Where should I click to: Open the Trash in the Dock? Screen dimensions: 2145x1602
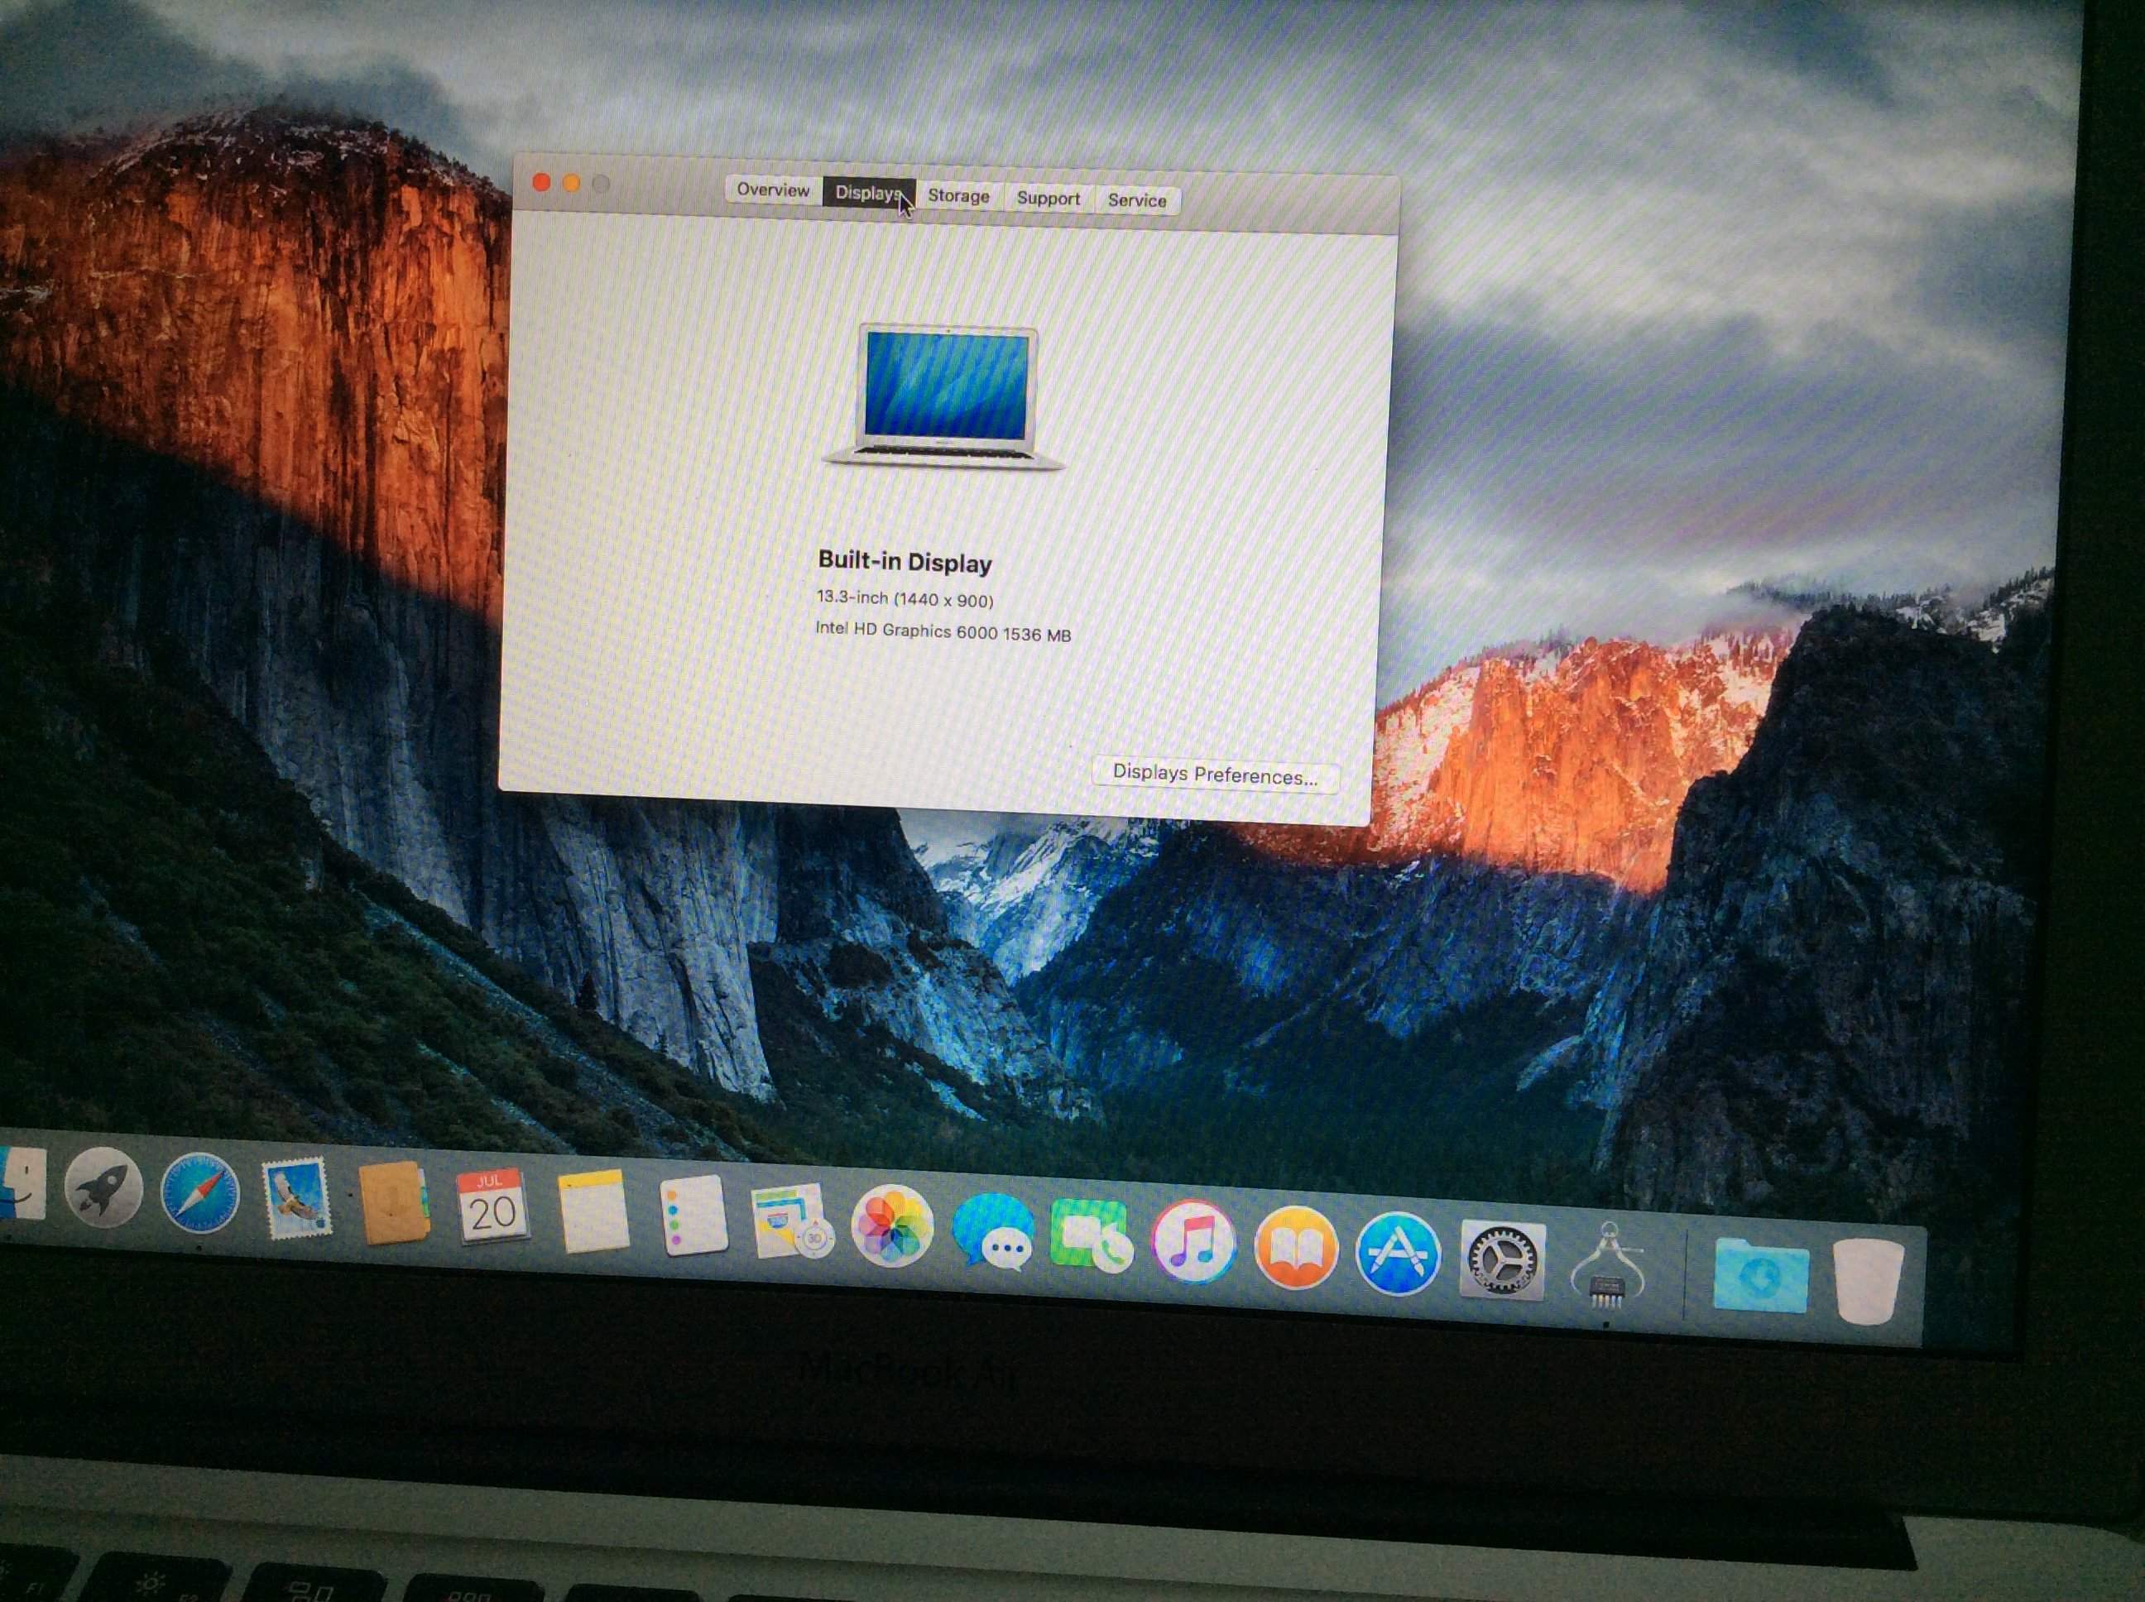pos(1867,1280)
